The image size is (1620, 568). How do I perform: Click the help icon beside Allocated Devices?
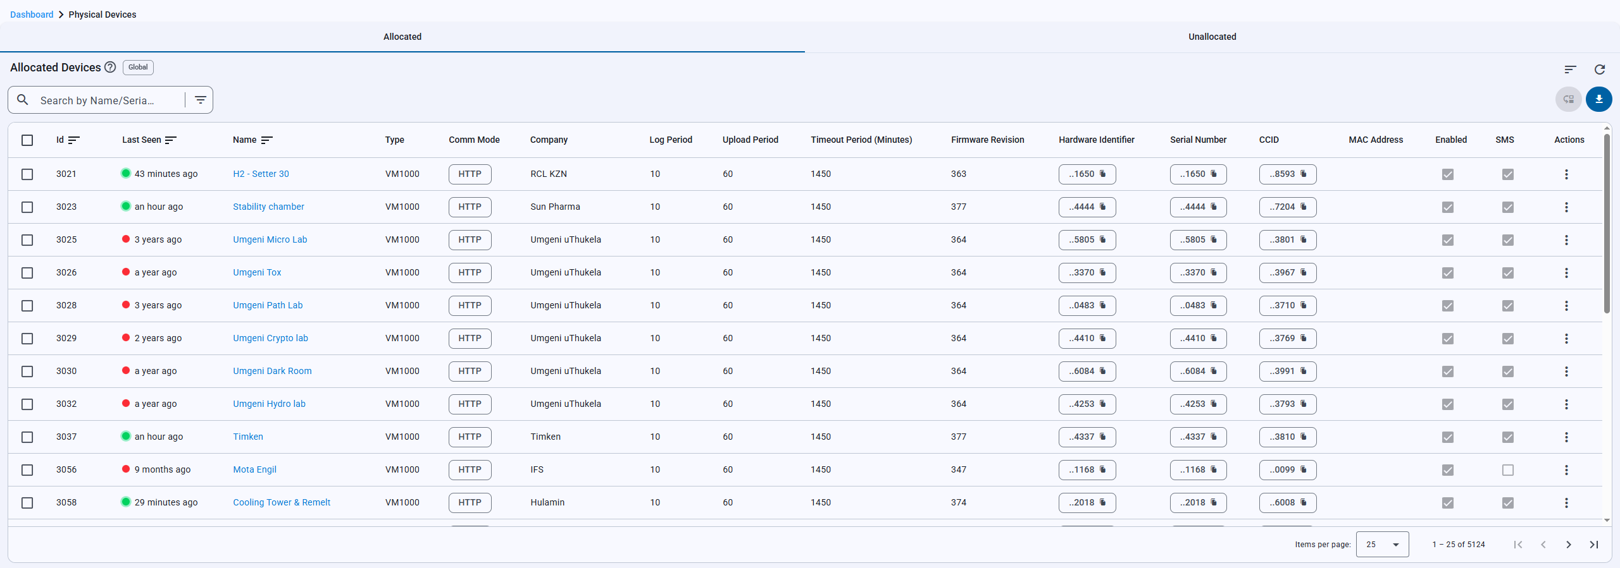click(110, 68)
